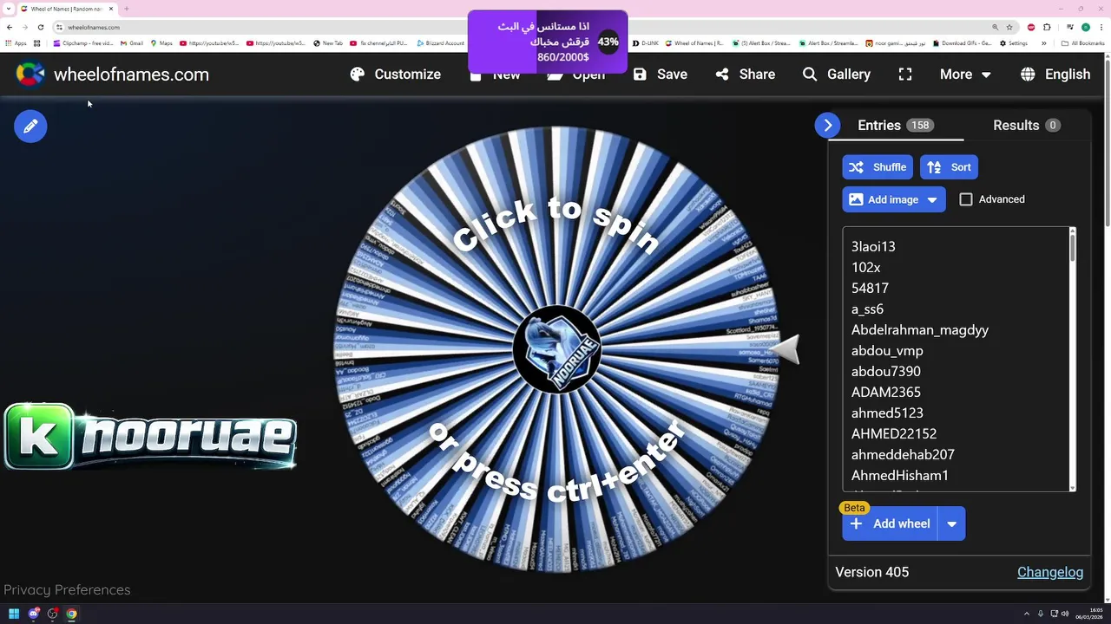Click the stream goal progress bar 860/2000$

point(548,42)
